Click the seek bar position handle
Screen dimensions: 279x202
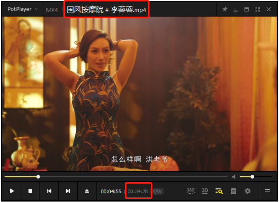point(38,177)
